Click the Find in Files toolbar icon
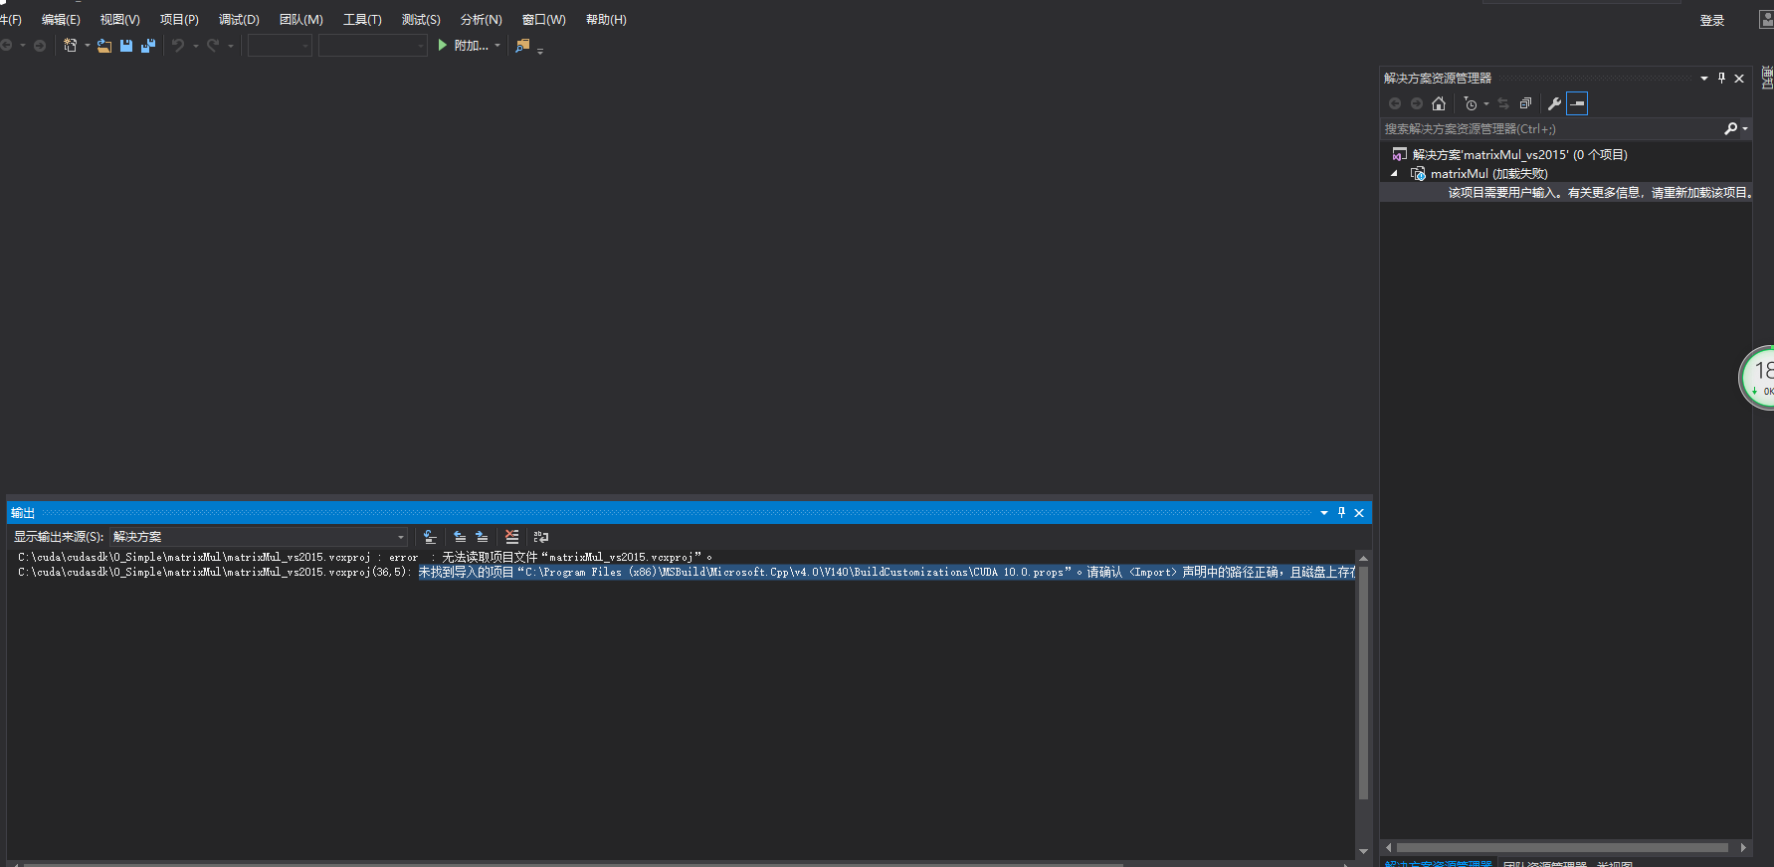 [522, 46]
